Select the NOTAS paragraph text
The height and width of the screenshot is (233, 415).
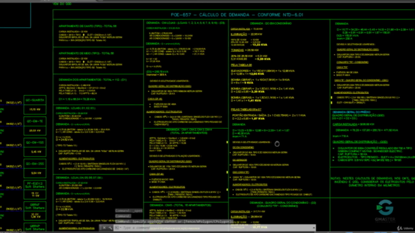click(x=373, y=182)
